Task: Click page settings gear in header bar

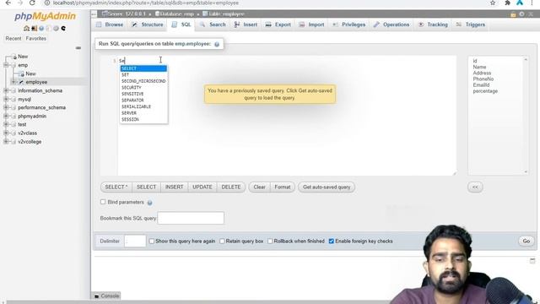Action: pos(521,14)
